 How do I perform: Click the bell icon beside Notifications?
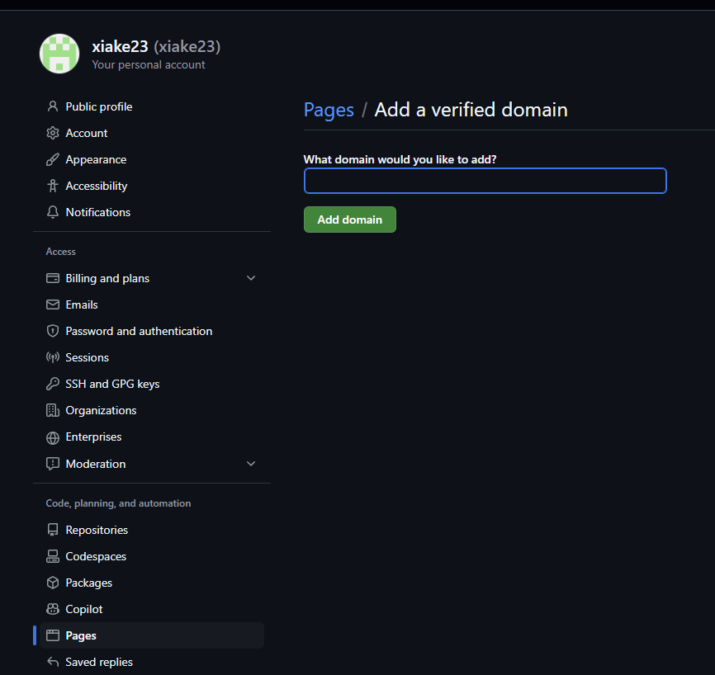click(x=53, y=212)
